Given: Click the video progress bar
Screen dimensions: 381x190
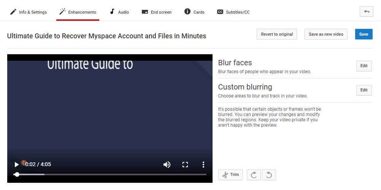Looking at the screenshot, I should pos(110,174).
